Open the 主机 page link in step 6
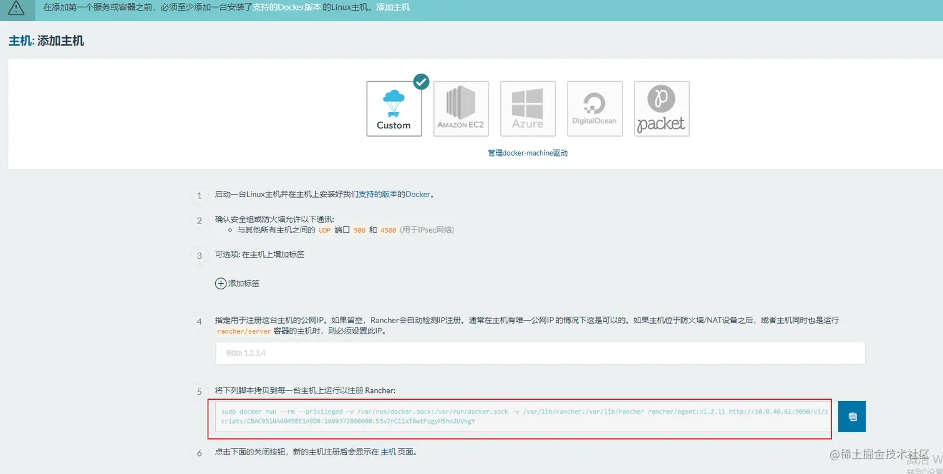Image resolution: width=943 pixels, height=474 pixels. click(x=388, y=452)
